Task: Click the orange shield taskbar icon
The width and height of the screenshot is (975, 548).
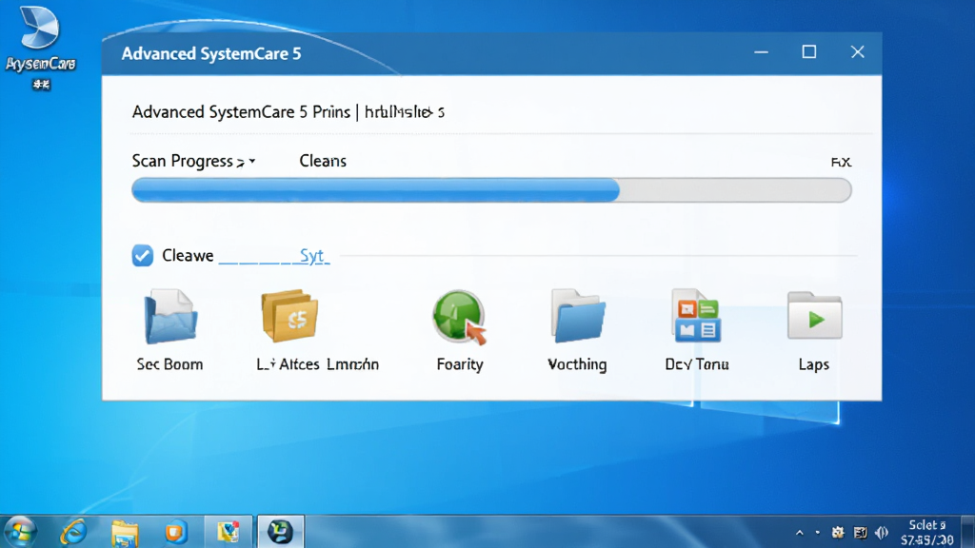Action: pyautogui.click(x=176, y=533)
